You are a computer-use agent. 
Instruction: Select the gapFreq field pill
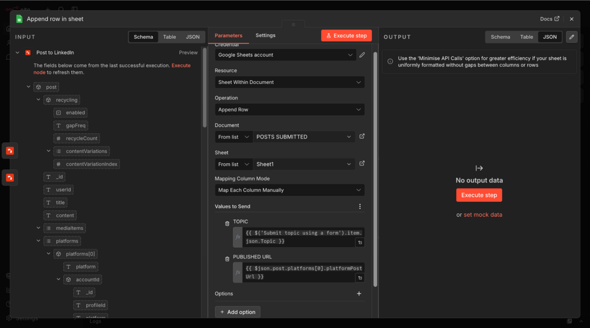coord(70,125)
